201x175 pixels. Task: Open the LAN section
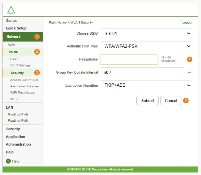pos(9,107)
